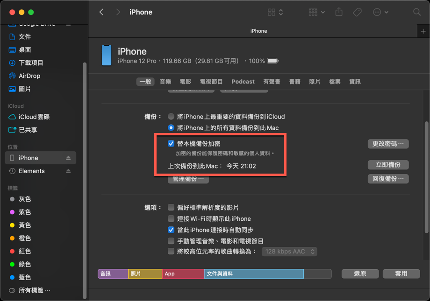Viewport: 430px width, 301px height.
Task: Switch to the 資訊 tab
Action: (x=355, y=82)
